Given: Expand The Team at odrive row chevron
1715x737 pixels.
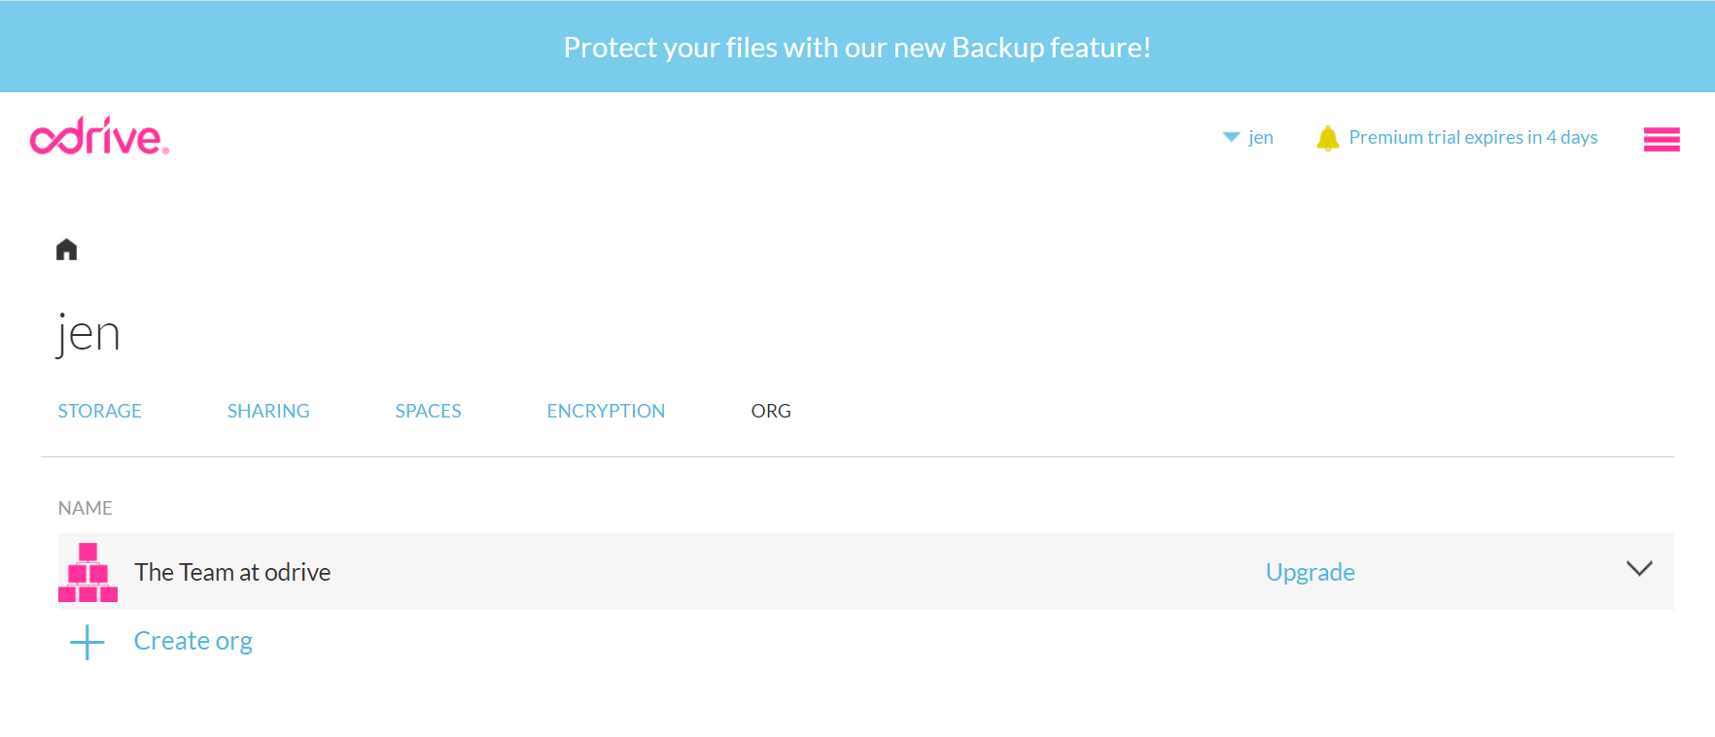Looking at the screenshot, I should point(1639,569).
